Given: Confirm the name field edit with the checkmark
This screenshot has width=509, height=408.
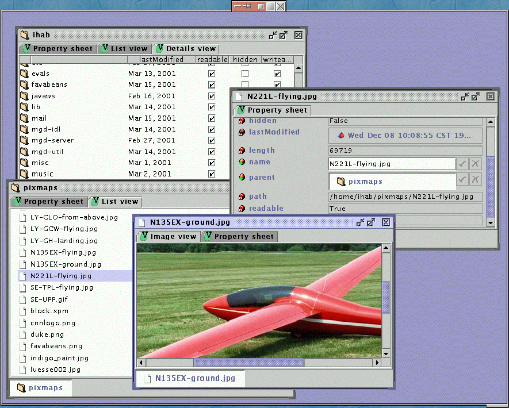Looking at the screenshot, I should point(462,164).
